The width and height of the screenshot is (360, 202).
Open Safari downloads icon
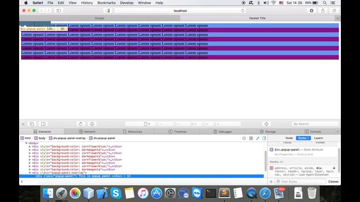tap(312, 11)
